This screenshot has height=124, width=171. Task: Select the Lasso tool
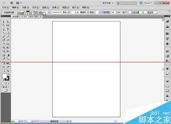[x=8, y=25]
